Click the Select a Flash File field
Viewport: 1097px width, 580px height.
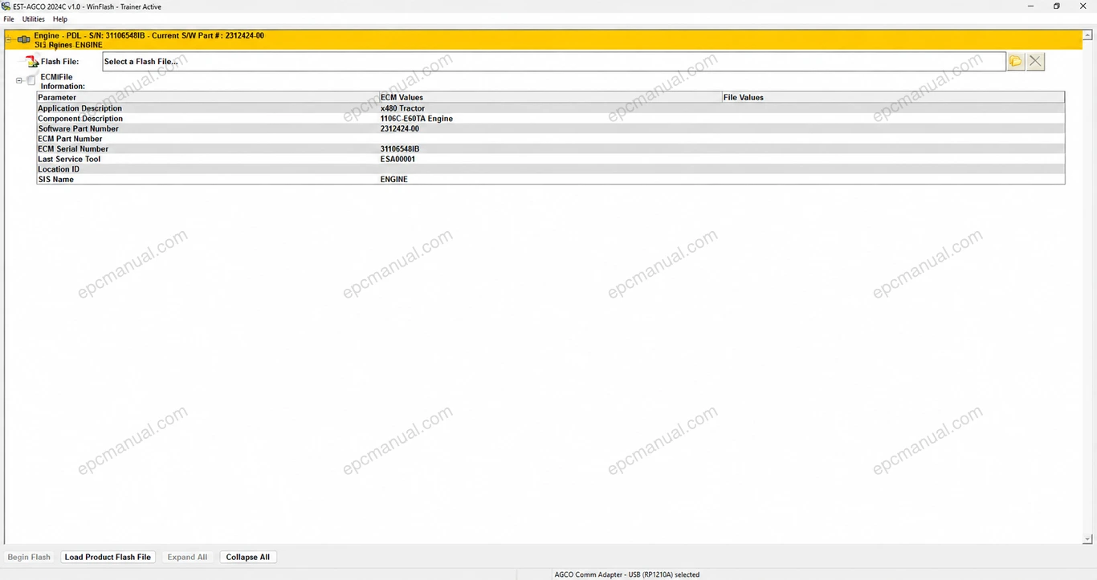553,62
